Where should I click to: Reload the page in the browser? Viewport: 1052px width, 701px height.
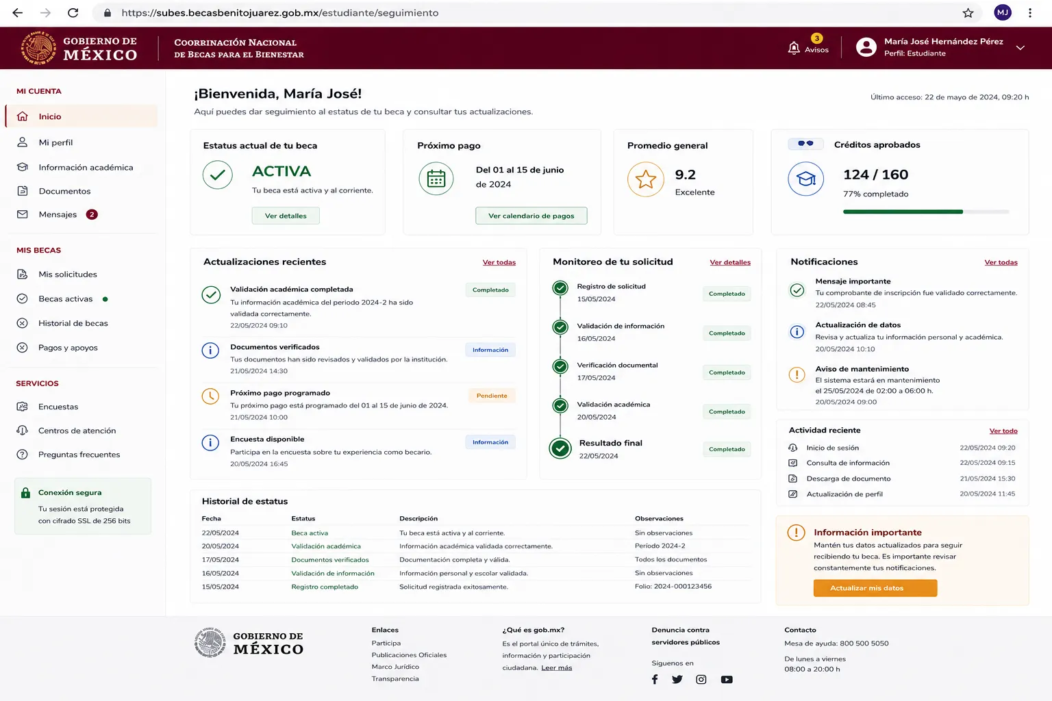click(x=73, y=13)
